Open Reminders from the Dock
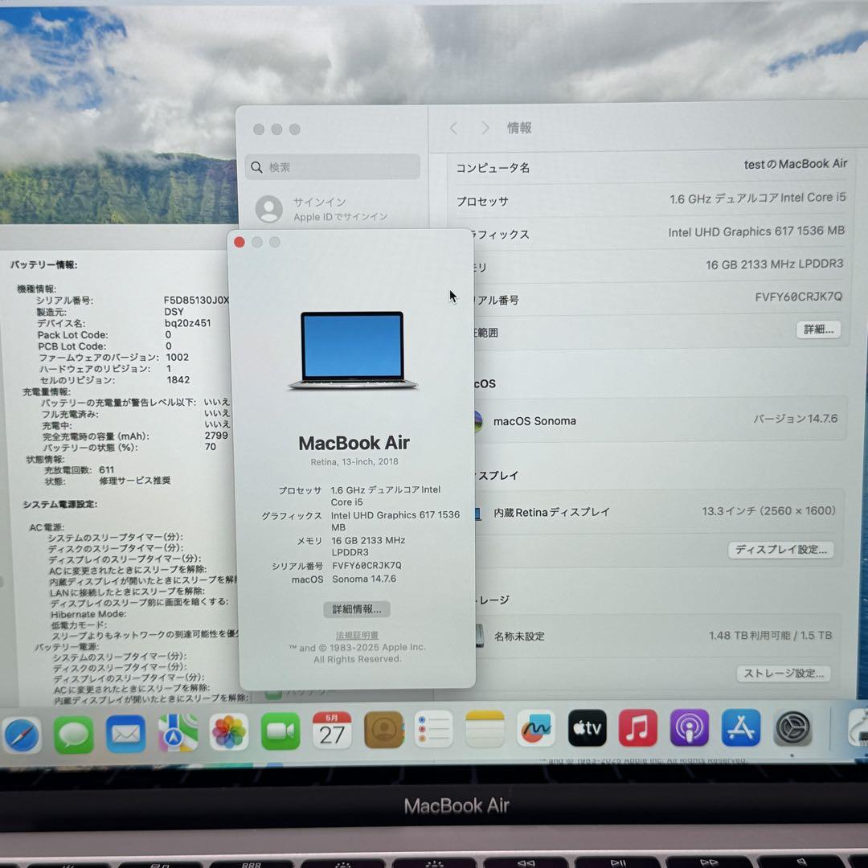The image size is (868, 868). [433, 730]
